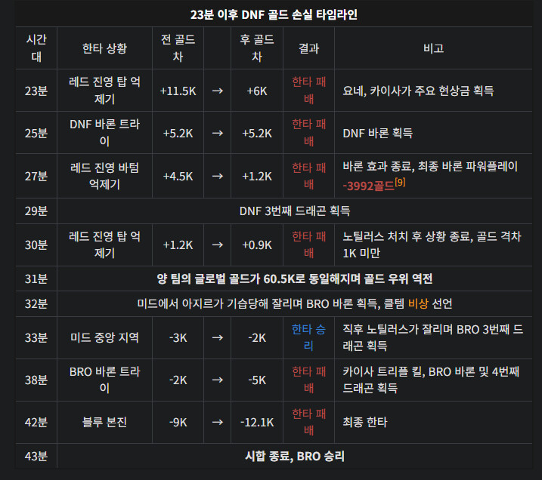Viewport: 542px width, 480px height.
Task: Click the 비고 column header
Action: pos(433,48)
